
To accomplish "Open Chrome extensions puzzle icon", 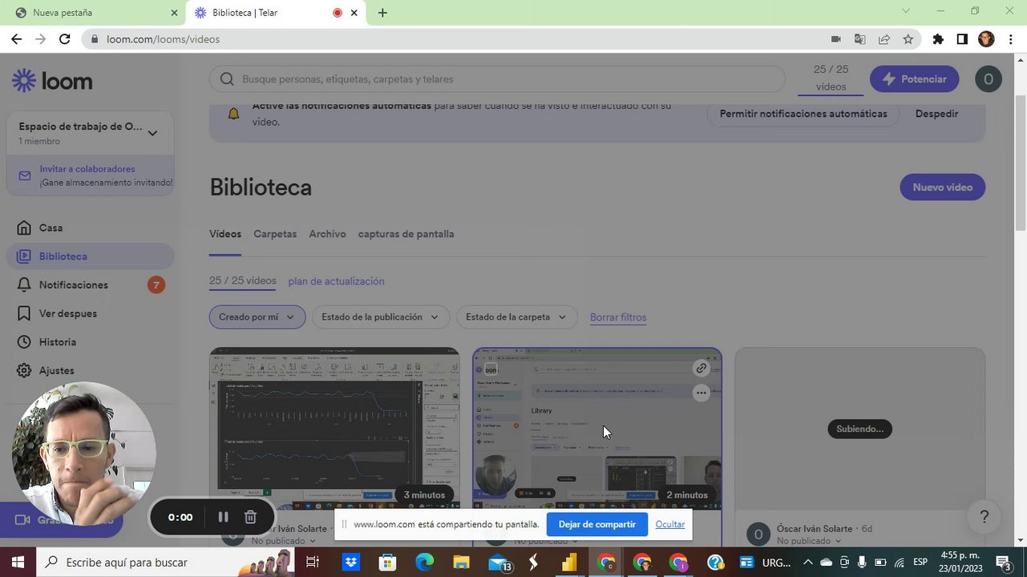I will tap(938, 39).
